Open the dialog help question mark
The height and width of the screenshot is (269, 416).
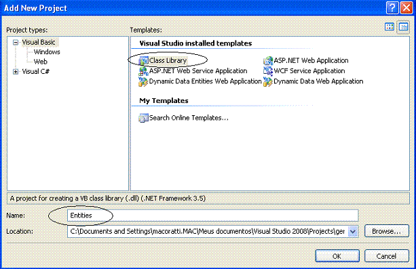392,7
